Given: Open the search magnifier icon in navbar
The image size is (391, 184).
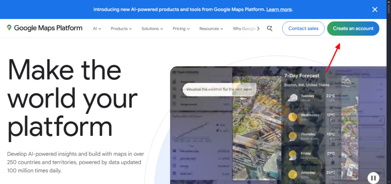Looking at the screenshot, I should point(270,29).
